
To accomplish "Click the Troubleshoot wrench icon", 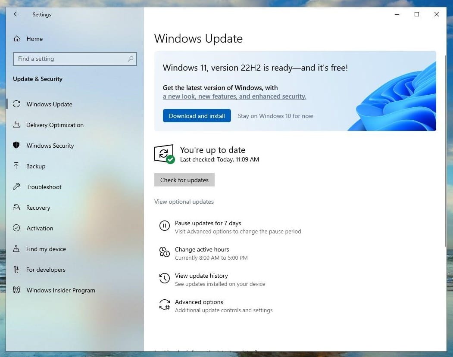I will tap(16, 187).
